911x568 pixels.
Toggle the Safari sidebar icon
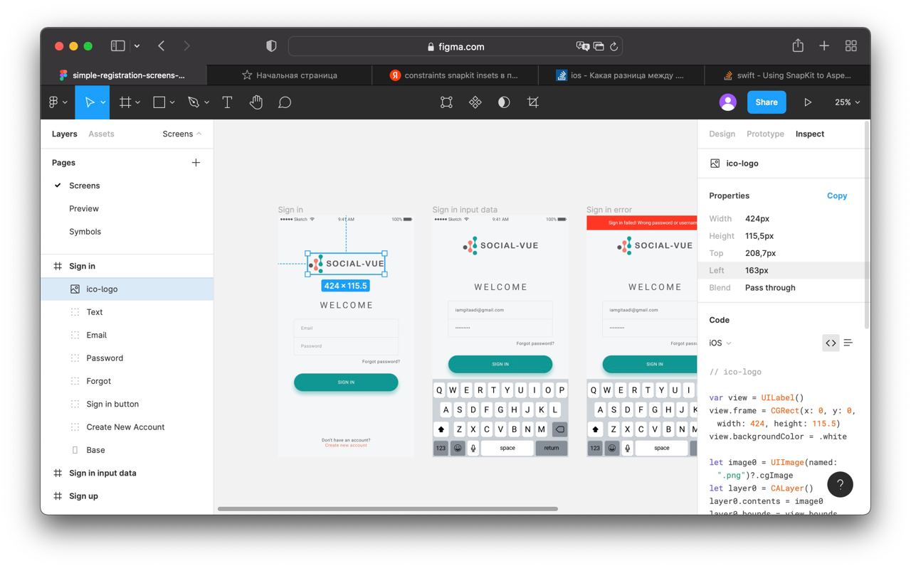(118, 45)
